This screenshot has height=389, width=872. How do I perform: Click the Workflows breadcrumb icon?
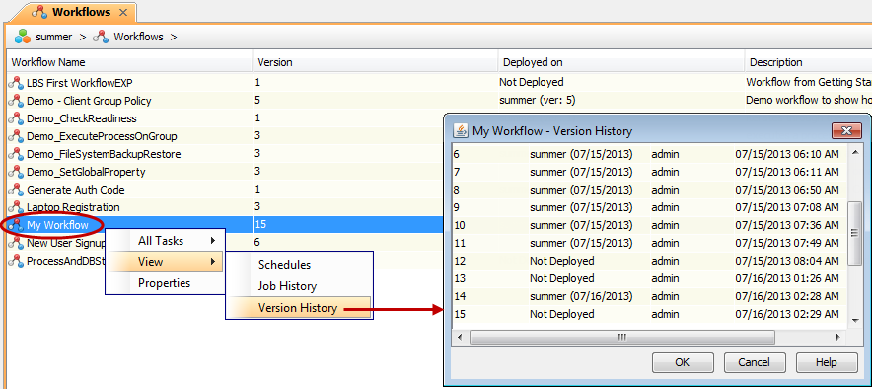101,37
